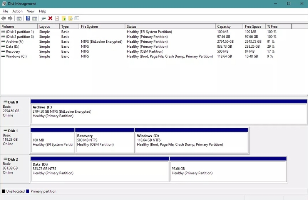Click the folder with magnifier icon

[x=70, y=18]
